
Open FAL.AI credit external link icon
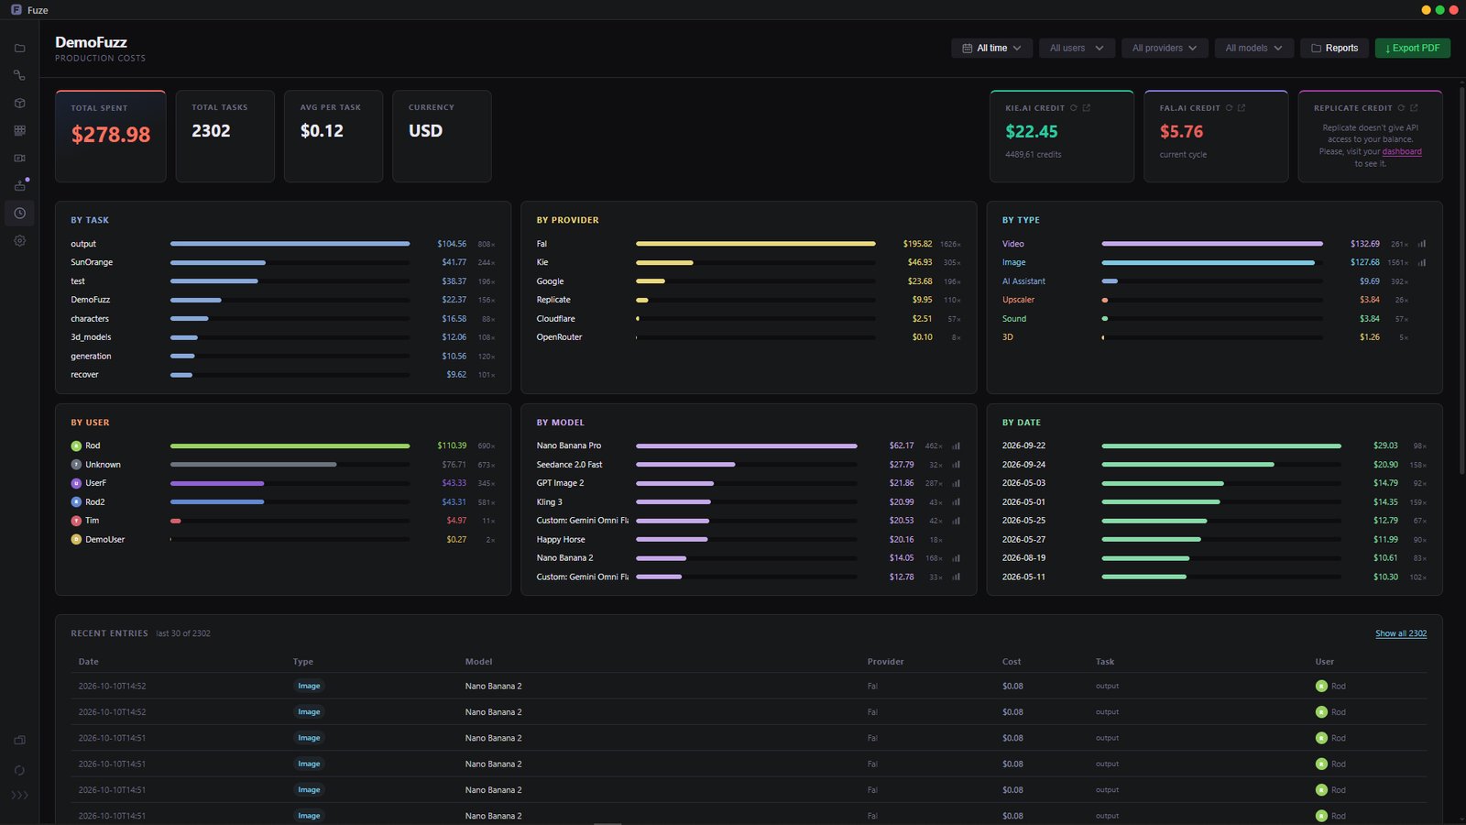coord(1242,108)
